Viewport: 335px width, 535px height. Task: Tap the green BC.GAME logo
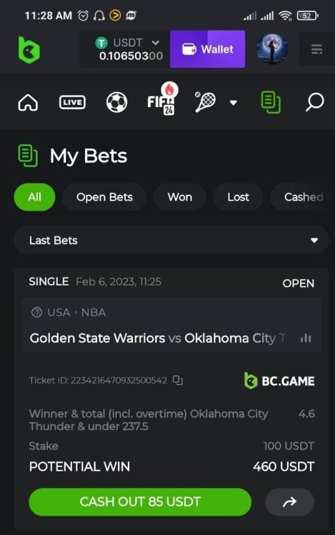[x=29, y=50]
